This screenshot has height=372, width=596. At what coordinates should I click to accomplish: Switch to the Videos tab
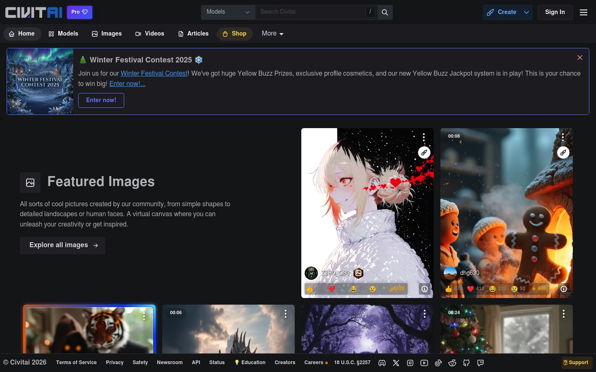[x=149, y=33]
